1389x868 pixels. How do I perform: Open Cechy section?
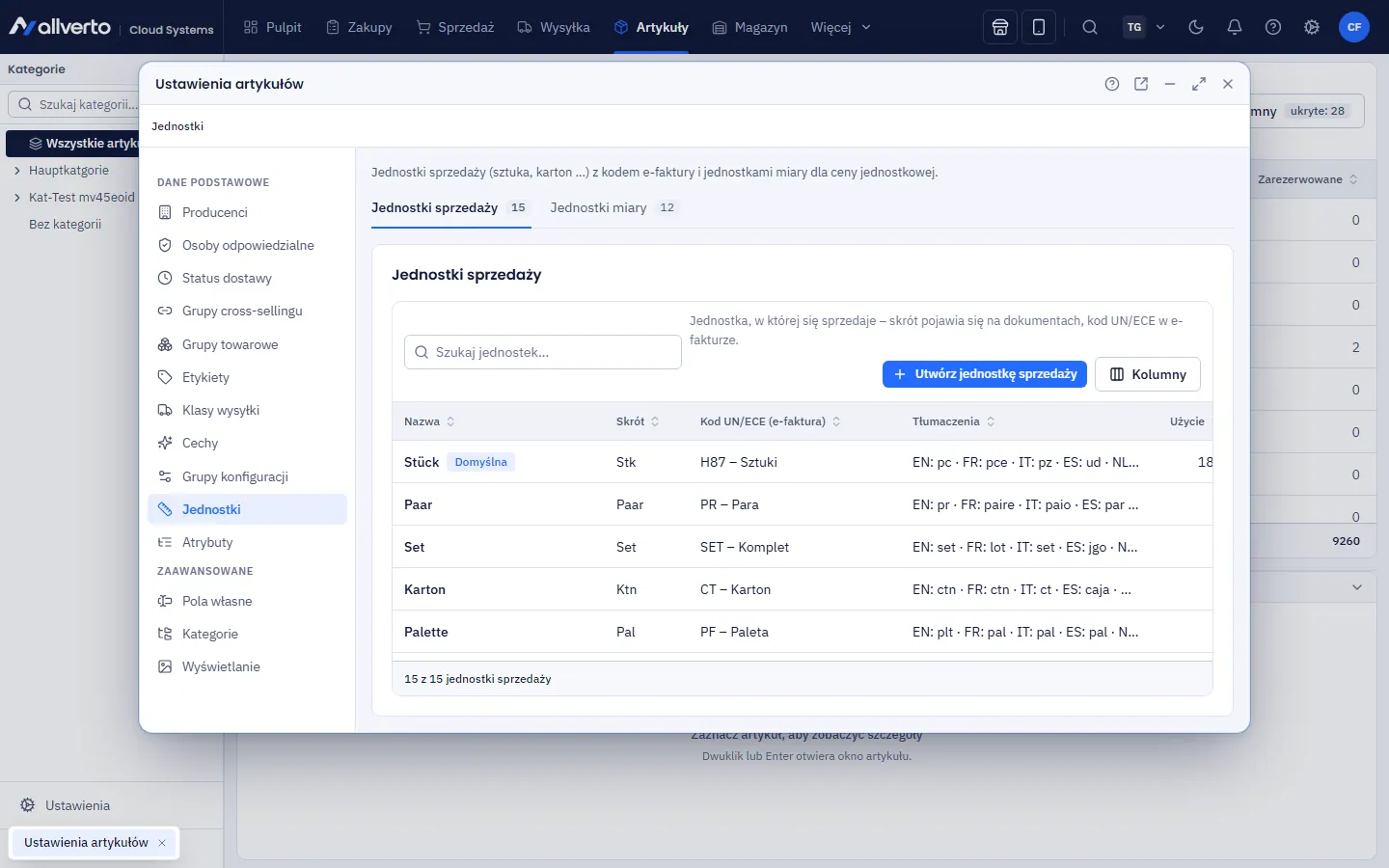[248, 443]
